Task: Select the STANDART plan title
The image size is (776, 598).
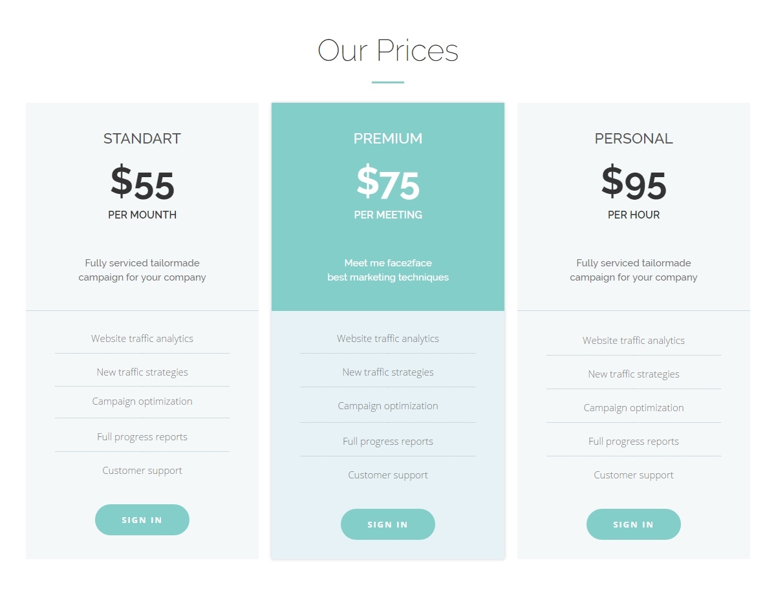Action: coord(142,138)
